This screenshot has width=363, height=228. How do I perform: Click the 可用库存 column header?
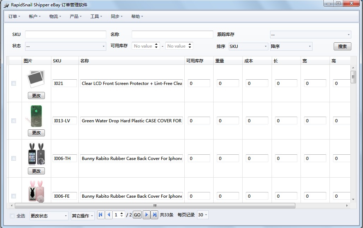click(x=199, y=61)
